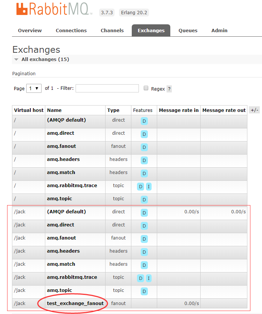Open (AMQP default) exchange in / vhost
The height and width of the screenshot is (314, 262).
(x=66, y=120)
